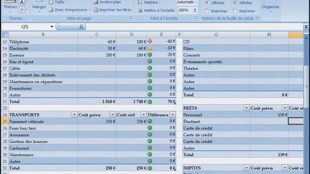Click green circle in Total row 32
The image size is (310, 174).
pyautogui.click(x=150, y=168)
